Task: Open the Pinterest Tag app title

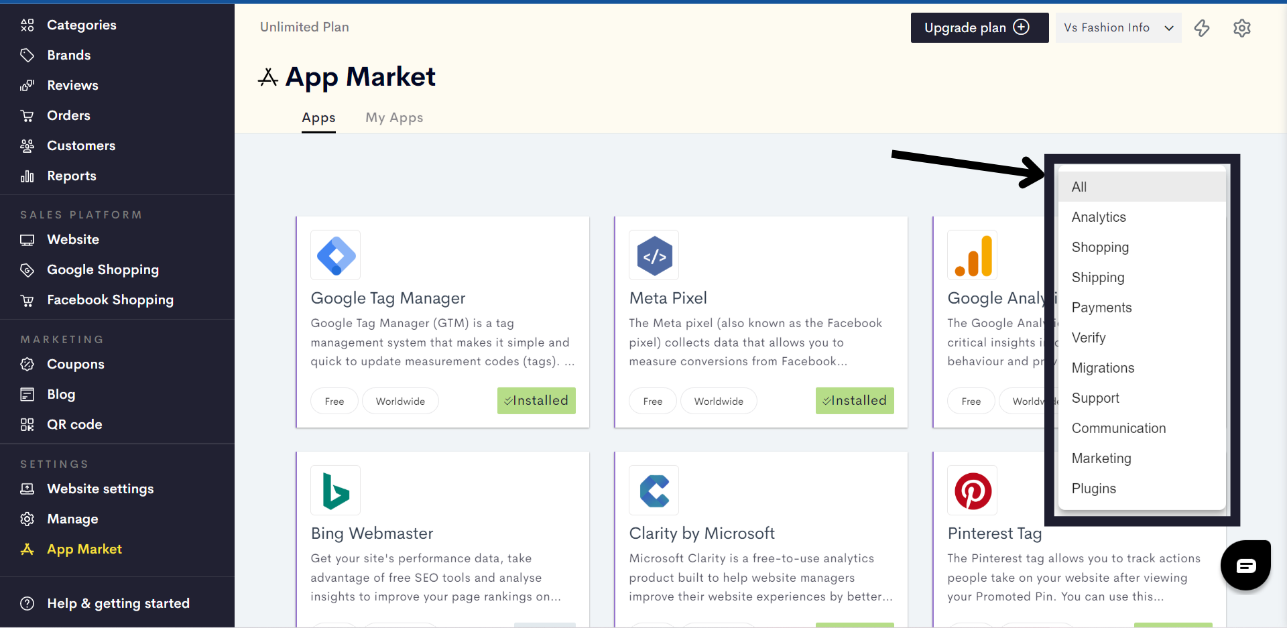Action: [995, 533]
